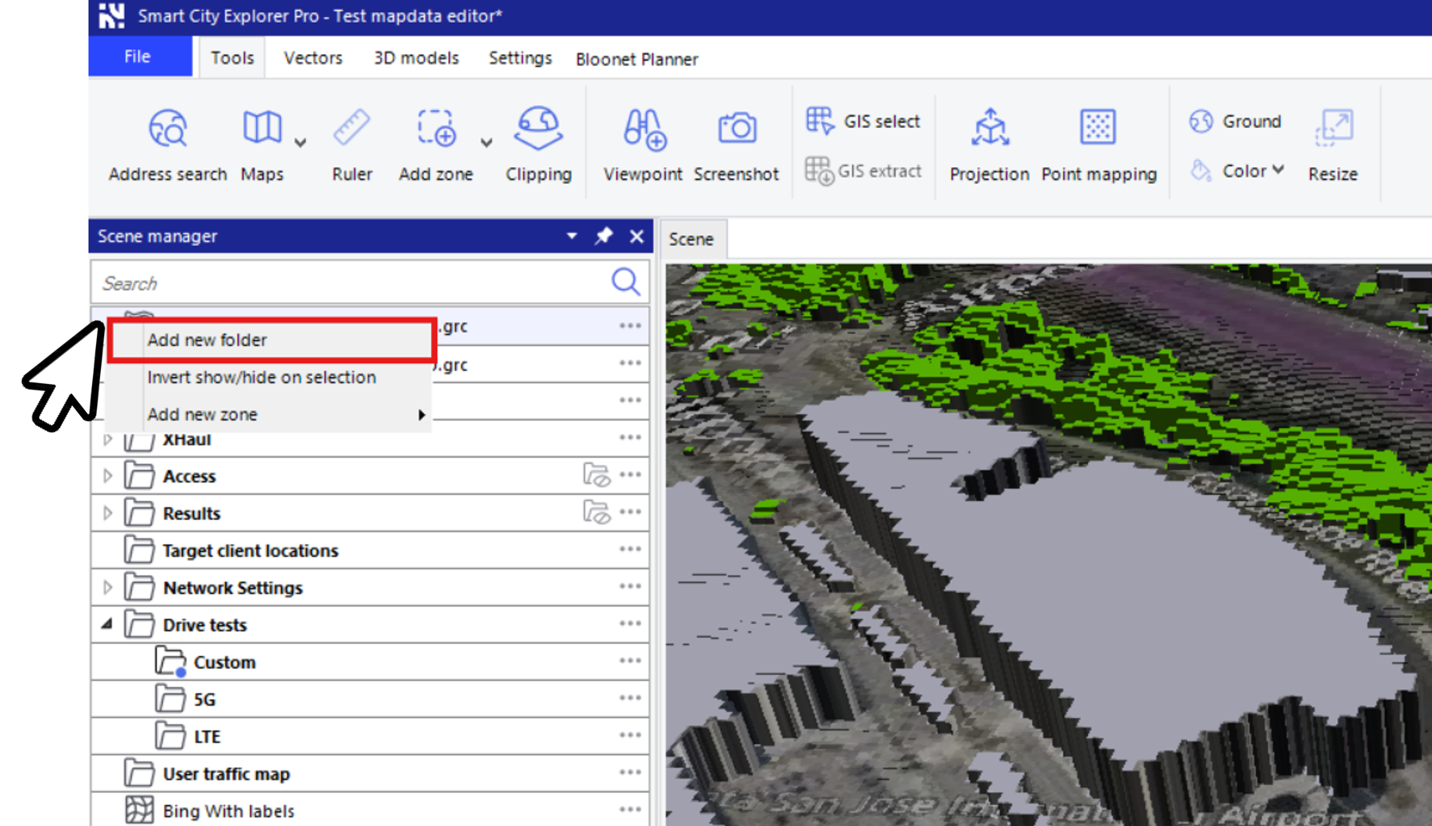1432x826 pixels.
Task: Click the Scene manager search field
Action: 370,282
